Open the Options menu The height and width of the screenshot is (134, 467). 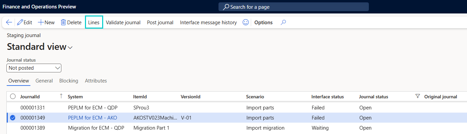point(263,22)
